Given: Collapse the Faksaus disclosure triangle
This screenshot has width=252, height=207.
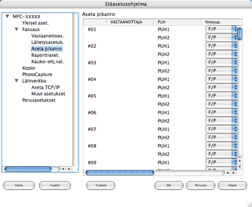Looking at the screenshot, I should (17, 29).
